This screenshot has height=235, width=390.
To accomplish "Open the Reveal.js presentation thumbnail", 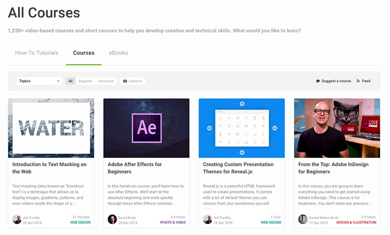I will click(x=242, y=128).
